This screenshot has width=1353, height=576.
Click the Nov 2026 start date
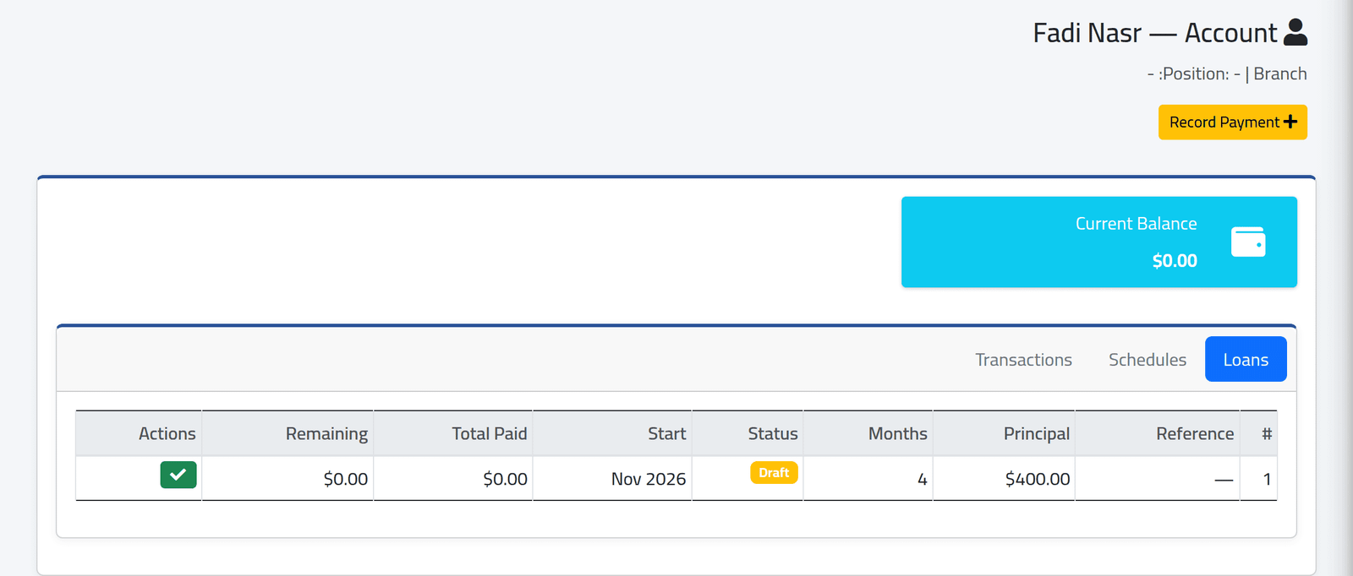click(649, 479)
